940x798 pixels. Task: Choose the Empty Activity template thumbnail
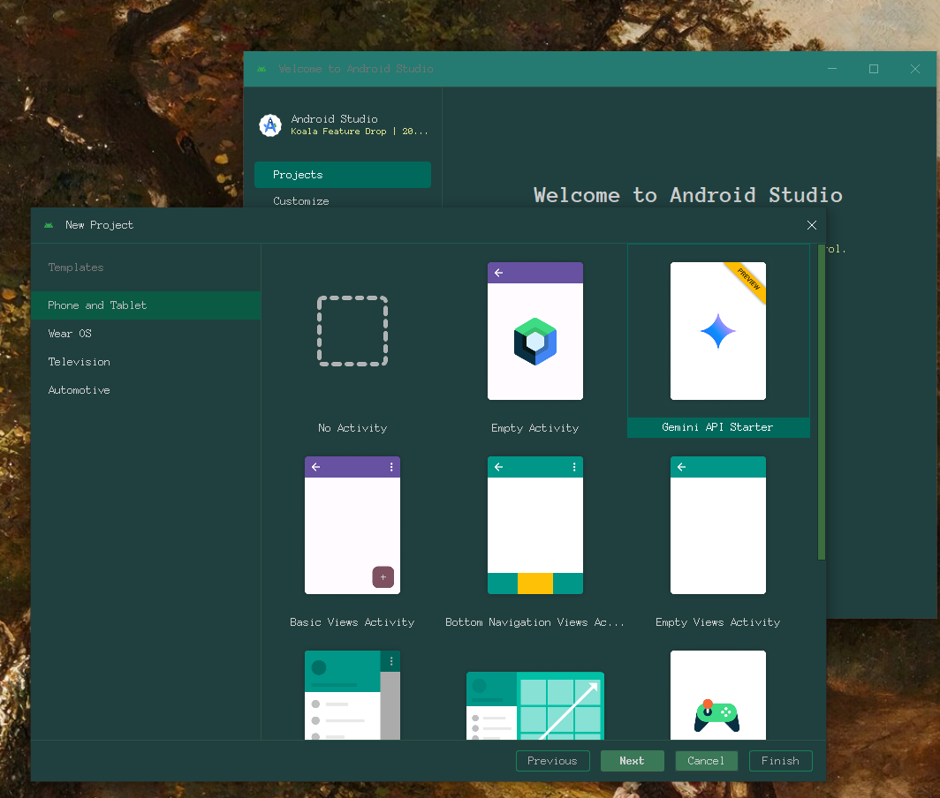tap(534, 331)
